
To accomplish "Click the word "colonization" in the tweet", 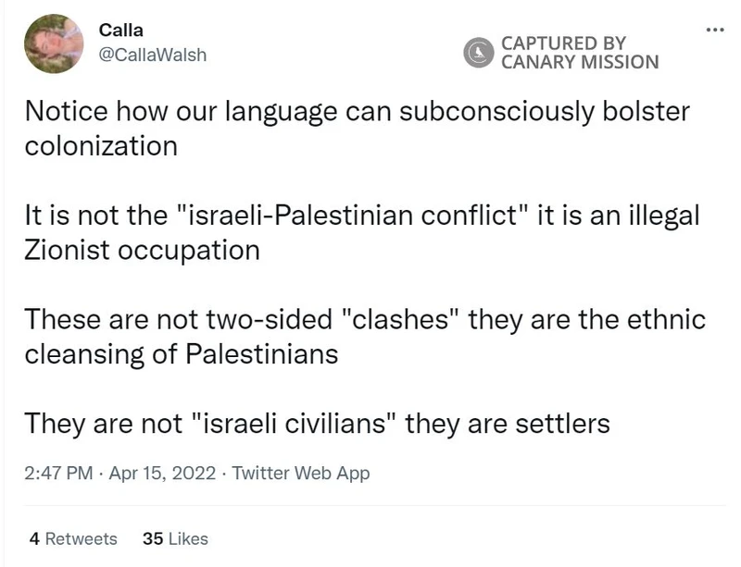I will tap(101, 145).
